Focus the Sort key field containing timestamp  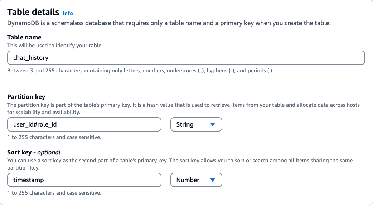coord(84,180)
